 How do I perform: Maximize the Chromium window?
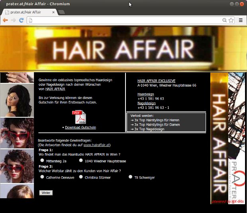(x=237, y=4)
